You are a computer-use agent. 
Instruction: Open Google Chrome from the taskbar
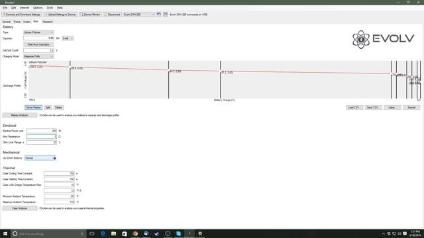pos(135,233)
